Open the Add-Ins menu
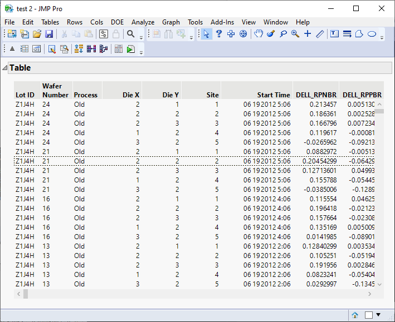Screen dimensions: 395x322 [x=222, y=22]
